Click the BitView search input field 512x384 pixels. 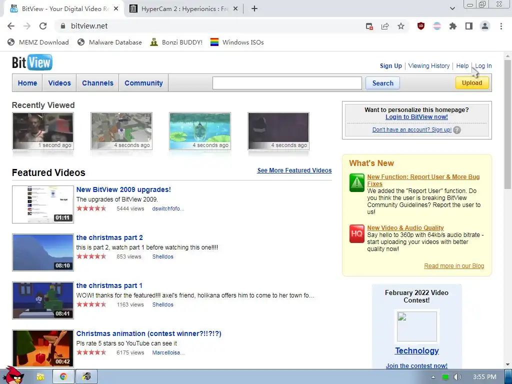point(287,83)
